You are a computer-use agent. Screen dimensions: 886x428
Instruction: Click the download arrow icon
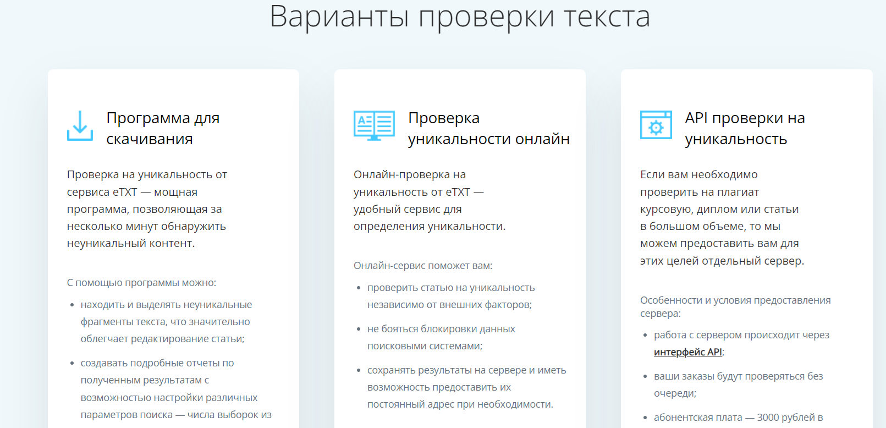coord(80,125)
